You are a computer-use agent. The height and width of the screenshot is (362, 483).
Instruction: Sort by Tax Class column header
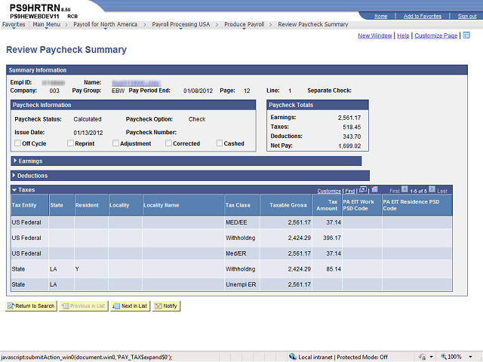pyautogui.click(x=238, y=205)
